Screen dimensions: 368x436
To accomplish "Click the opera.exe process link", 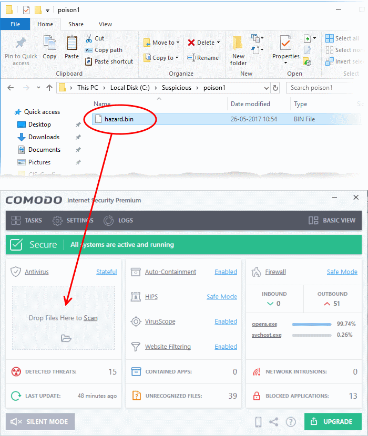I will pyautogui.click(x=264, y=324).
